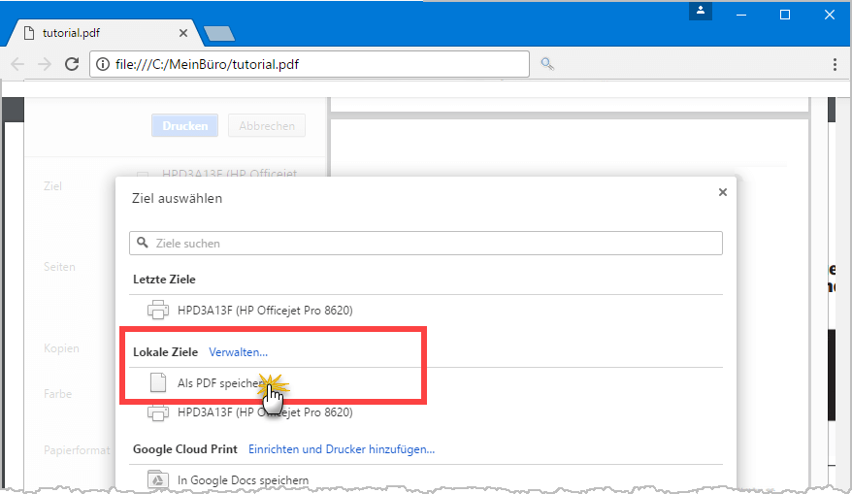Viewport: 852px width, 494px height.
Task: Reload the page with refresh icon
Action: pos(72,64)
